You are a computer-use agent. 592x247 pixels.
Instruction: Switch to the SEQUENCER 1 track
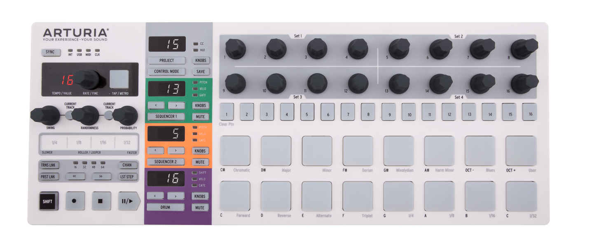point(166,116)
